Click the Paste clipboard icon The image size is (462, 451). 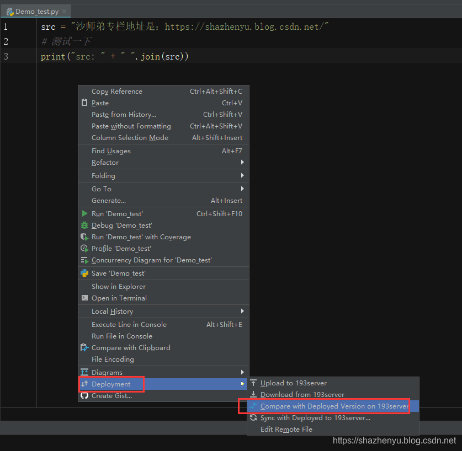84,103
